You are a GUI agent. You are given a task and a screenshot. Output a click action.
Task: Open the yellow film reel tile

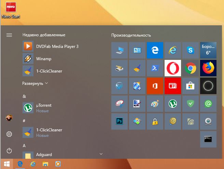[172, 121]
